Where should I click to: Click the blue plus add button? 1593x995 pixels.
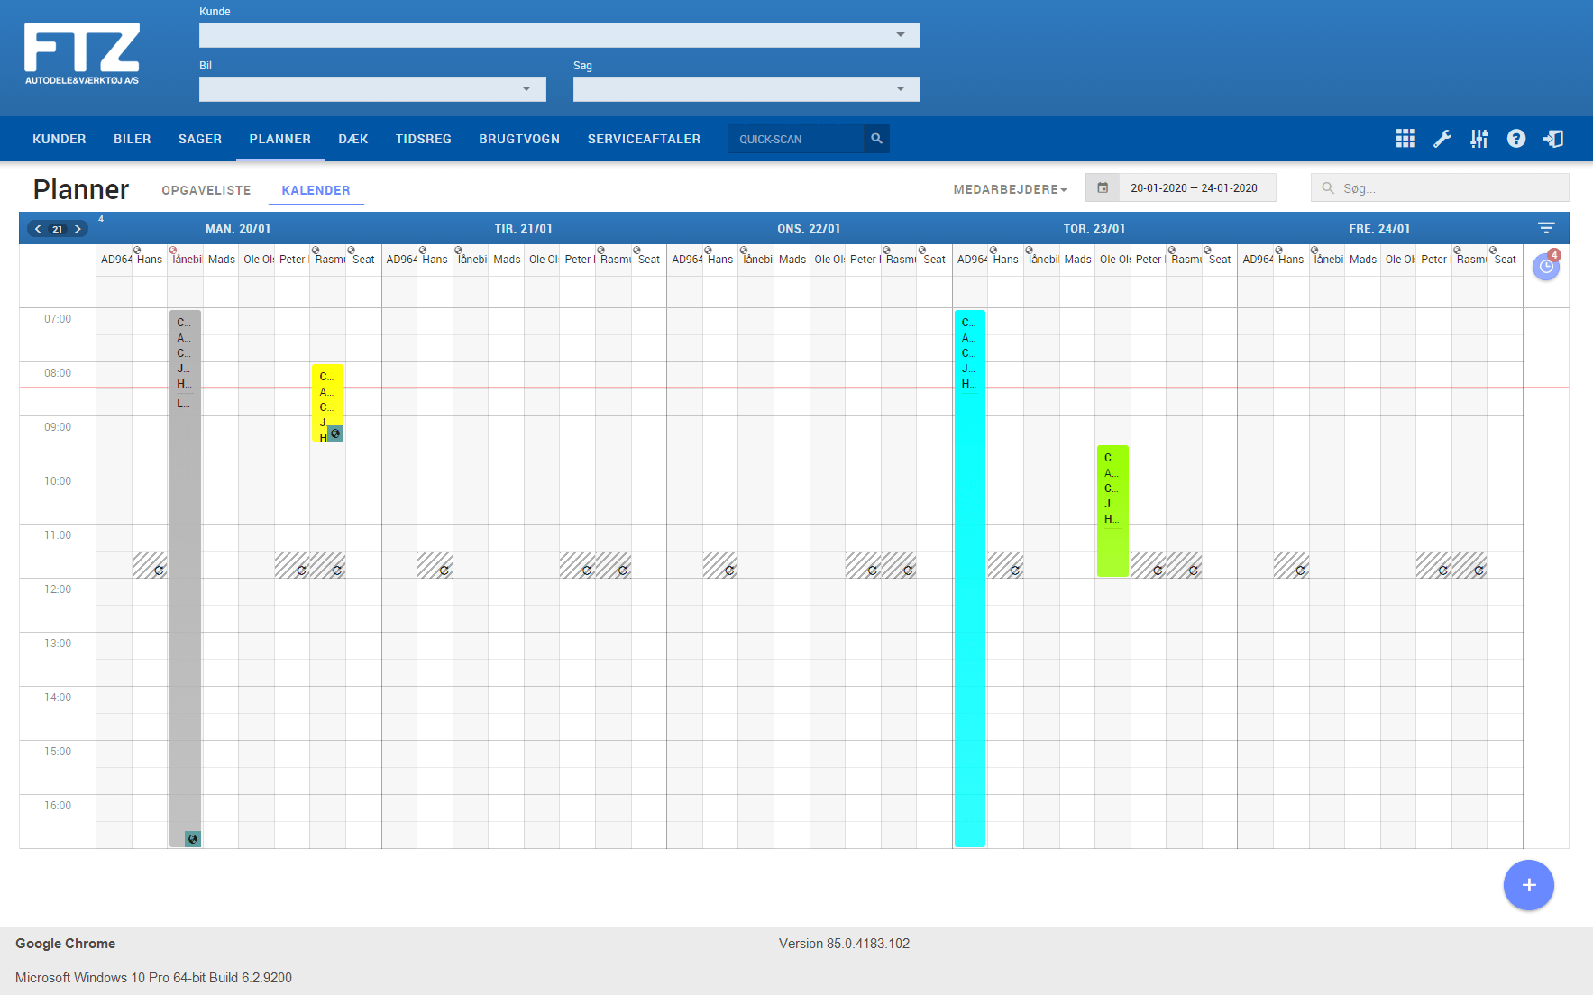point(1528,885)
